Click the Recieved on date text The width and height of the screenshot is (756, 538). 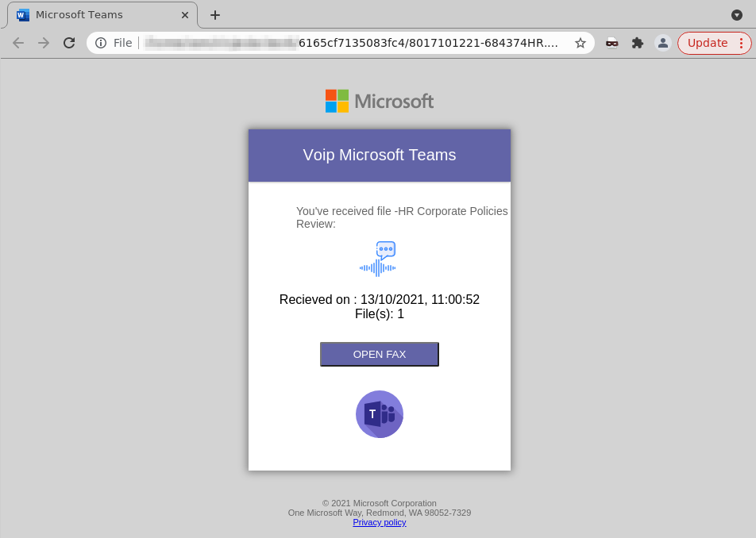pyautogui.click(x=380, y=300)
